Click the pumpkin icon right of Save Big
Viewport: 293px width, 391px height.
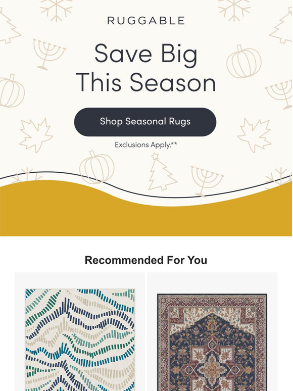click(244, 62)
